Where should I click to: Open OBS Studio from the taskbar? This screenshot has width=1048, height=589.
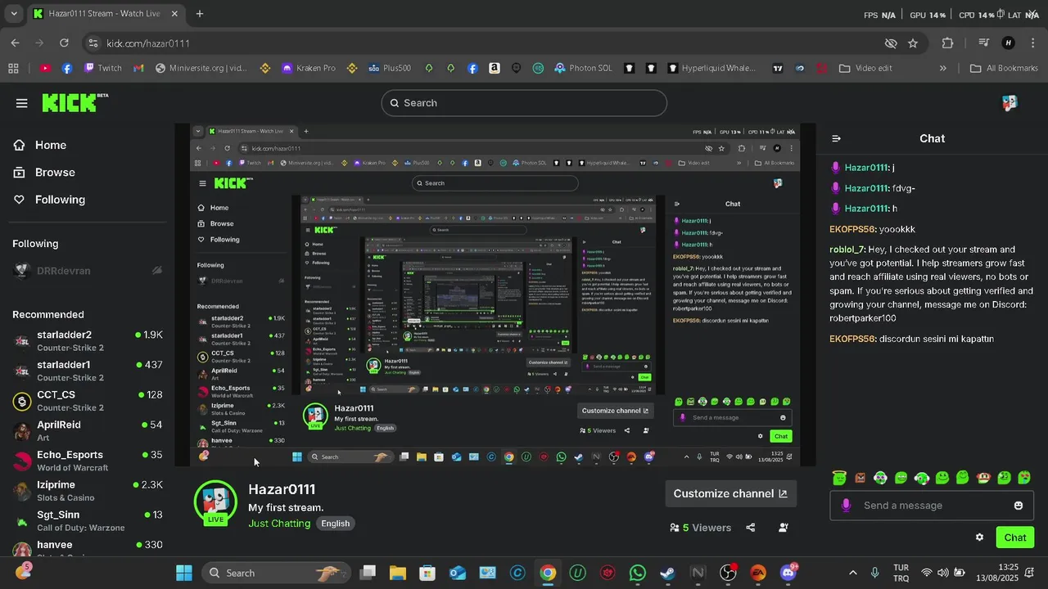(728, 573)
